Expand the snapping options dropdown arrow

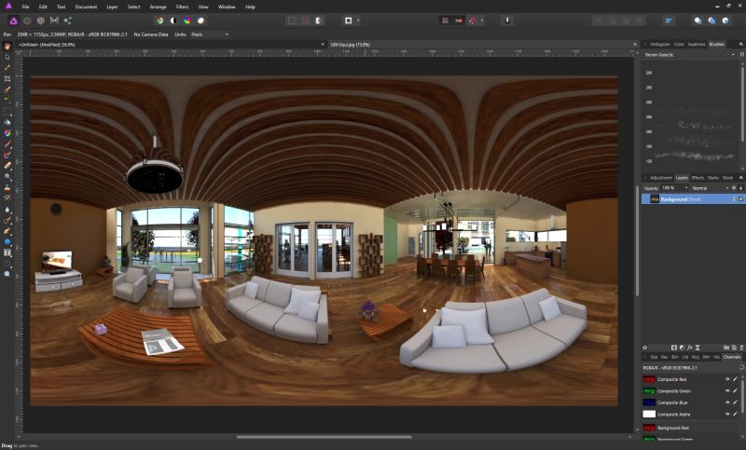tap(482, 20)
